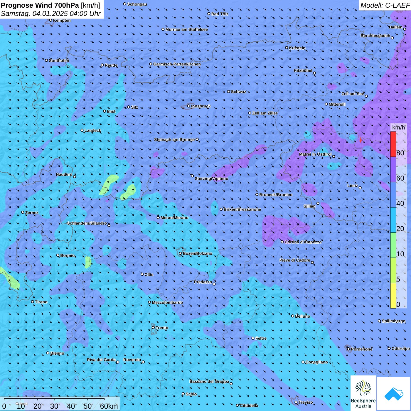Click the 'Prognose Wind 700hPa' title
Screen dimensions: 411x411
(x=40, y=5)
